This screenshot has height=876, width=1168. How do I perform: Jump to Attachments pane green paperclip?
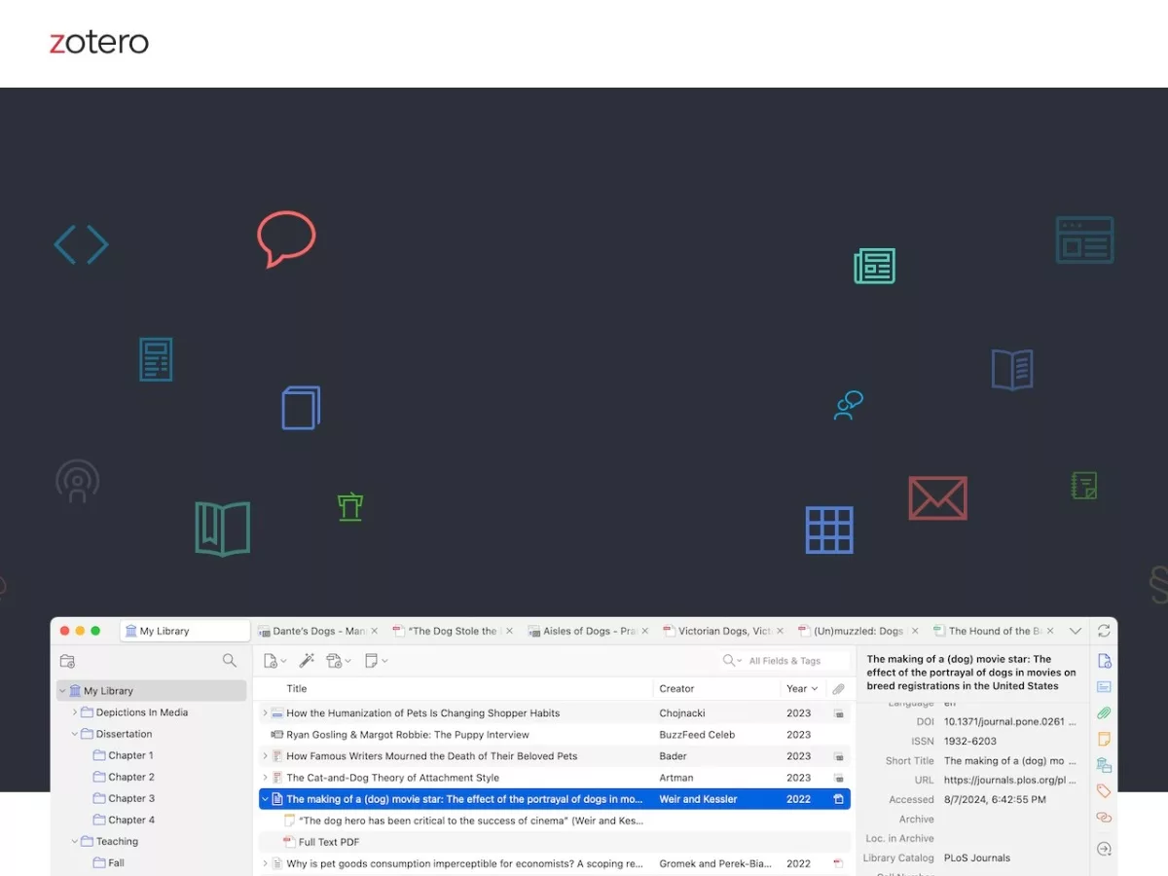pos(1104,712)
